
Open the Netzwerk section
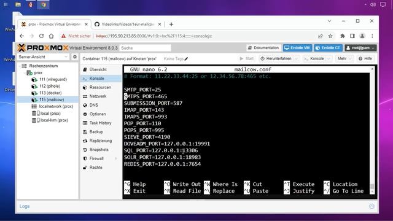(x=98, y=96)
